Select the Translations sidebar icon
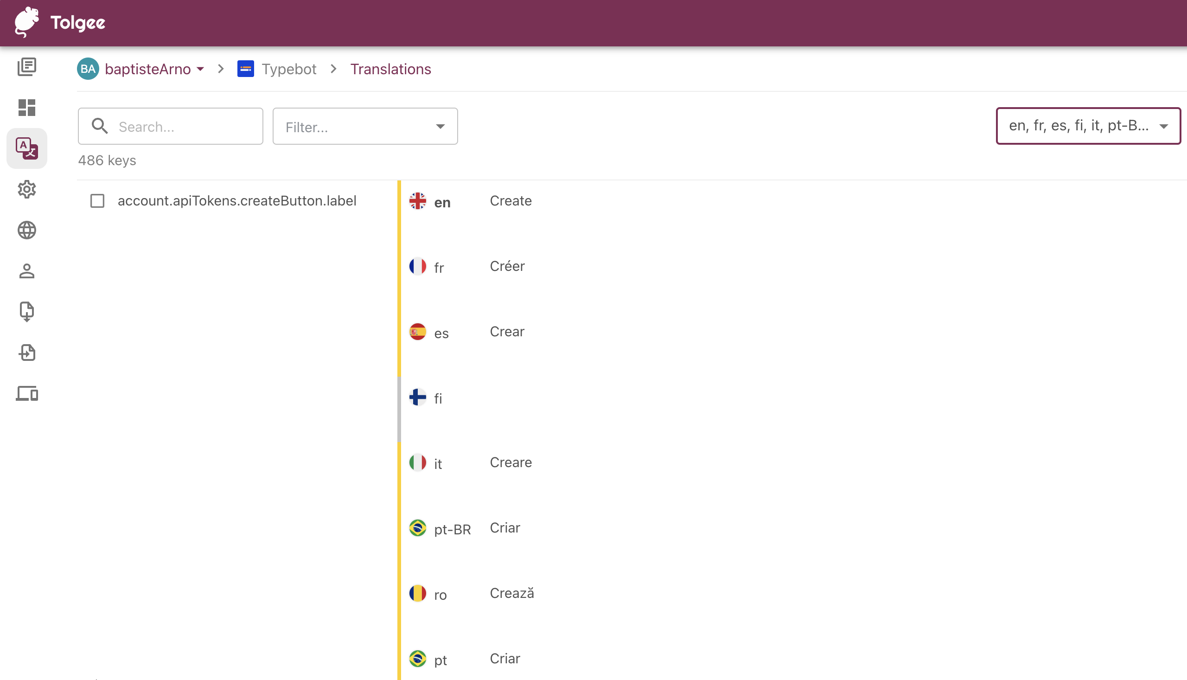Image resolution: width=1187 pixels, height=680 pixels. pos(26,148)
